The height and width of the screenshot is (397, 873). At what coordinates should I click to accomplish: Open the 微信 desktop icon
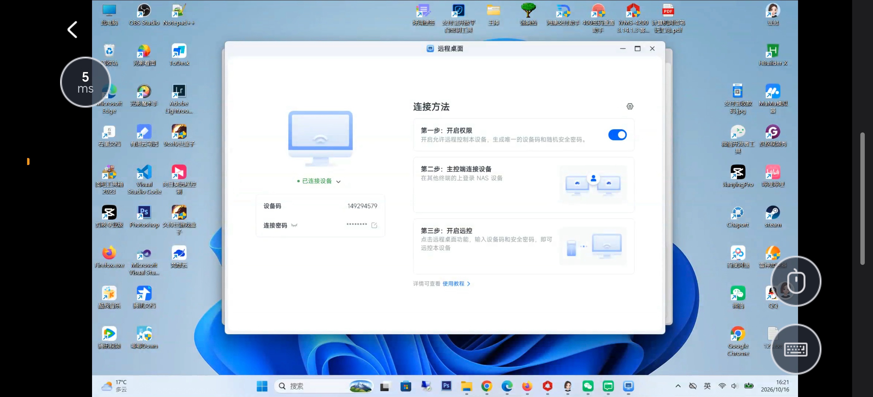tap(738, 297)
